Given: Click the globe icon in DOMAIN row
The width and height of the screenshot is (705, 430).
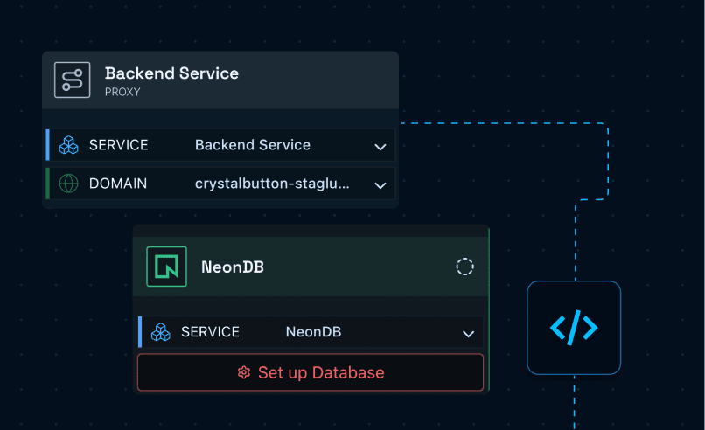Looking at the screenshot, I should coord(68,184).
